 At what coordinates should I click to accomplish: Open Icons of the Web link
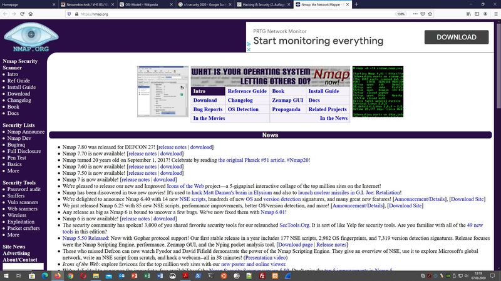pos(185,186)
